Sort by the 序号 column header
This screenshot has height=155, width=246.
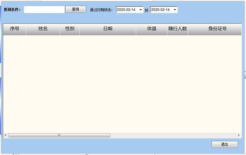(x=14, y=29)
